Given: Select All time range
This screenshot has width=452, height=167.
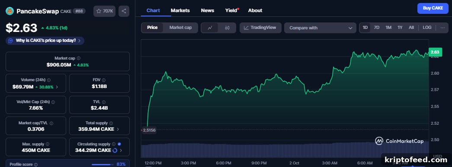Looking at the screenshot, I should click(411, 28).
